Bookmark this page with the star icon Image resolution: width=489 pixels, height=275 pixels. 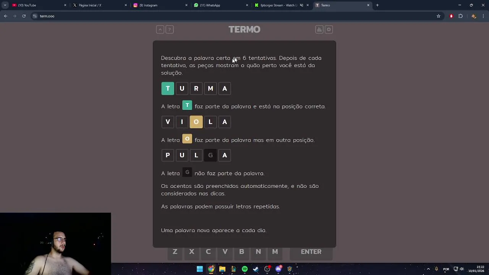tap(439, 16)
